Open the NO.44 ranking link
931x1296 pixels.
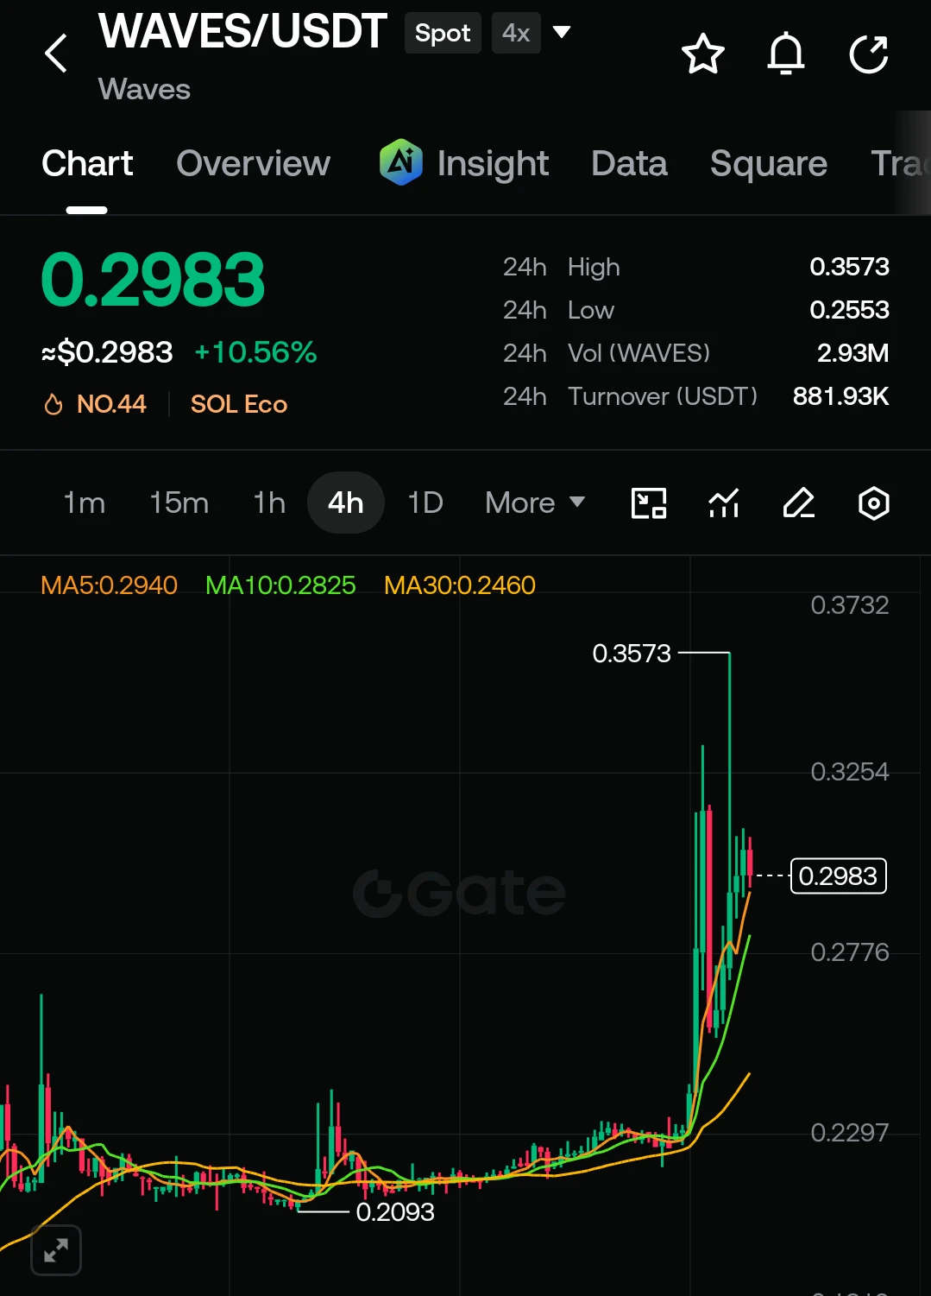111,404
